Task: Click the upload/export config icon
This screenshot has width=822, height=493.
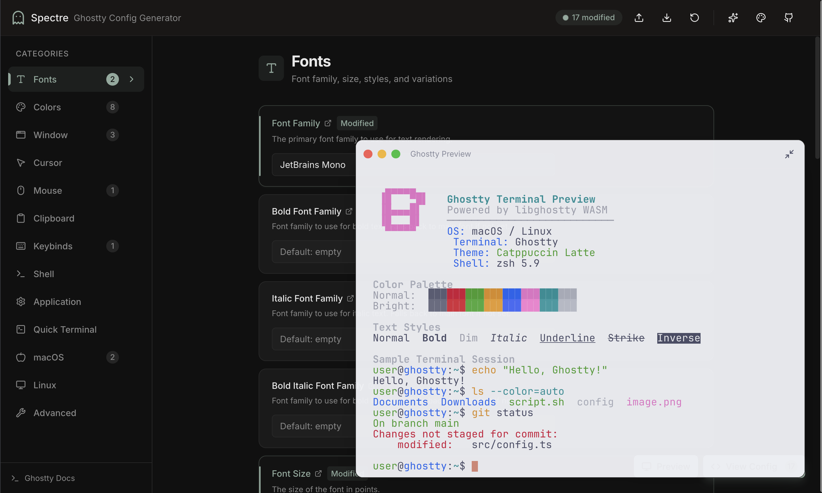Action: pyautogui.click(x=639, y=18)
